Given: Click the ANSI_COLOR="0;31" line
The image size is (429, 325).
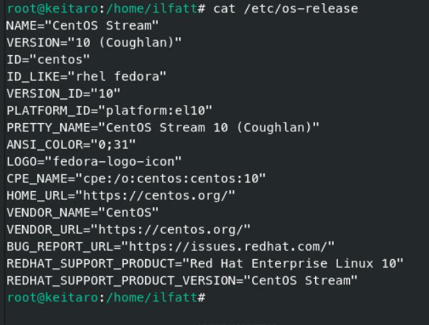Looking at the screenshot, I should pyautogui.click(x=71, y=145).
